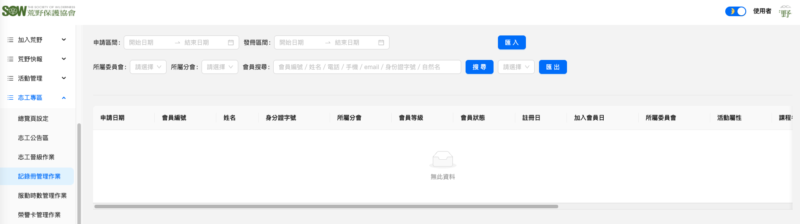This screenshot has height=224, width=800.
Task: Click the list icon beside 活動管理
Action: [10, 78]
